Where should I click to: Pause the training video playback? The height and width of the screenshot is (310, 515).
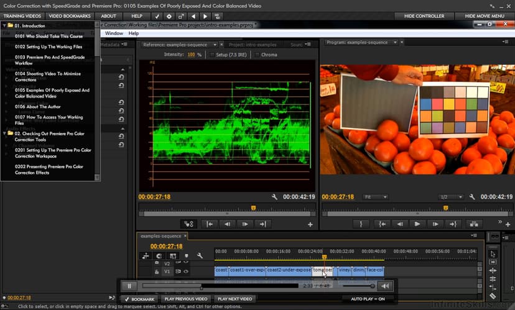click(x=129, y=286)
